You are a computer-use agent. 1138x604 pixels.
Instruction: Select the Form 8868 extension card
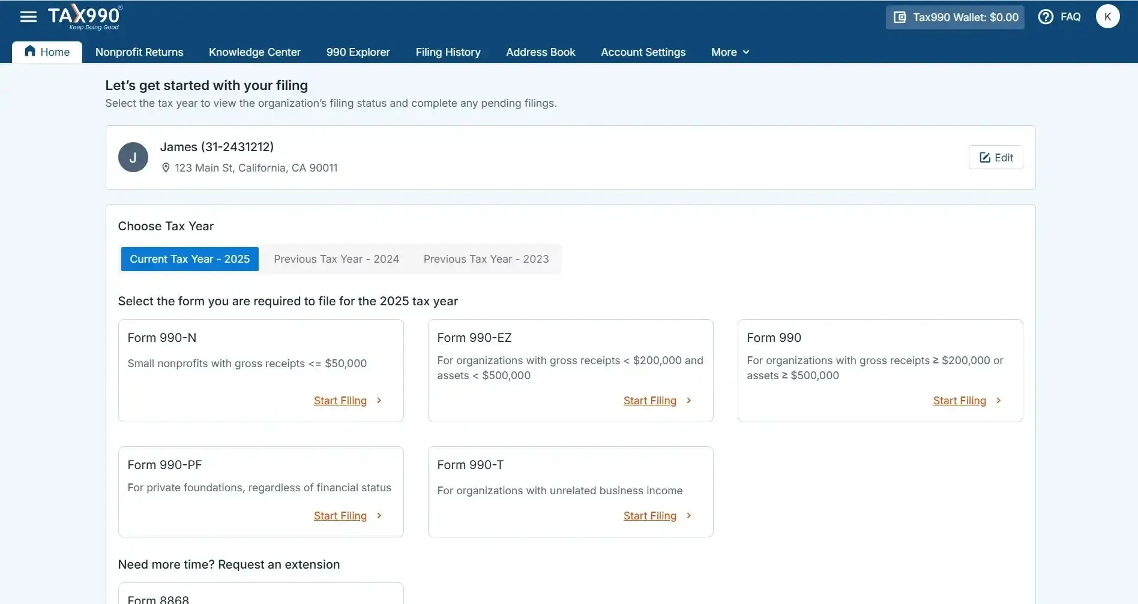pyautogui.click(x=260, y=594)
